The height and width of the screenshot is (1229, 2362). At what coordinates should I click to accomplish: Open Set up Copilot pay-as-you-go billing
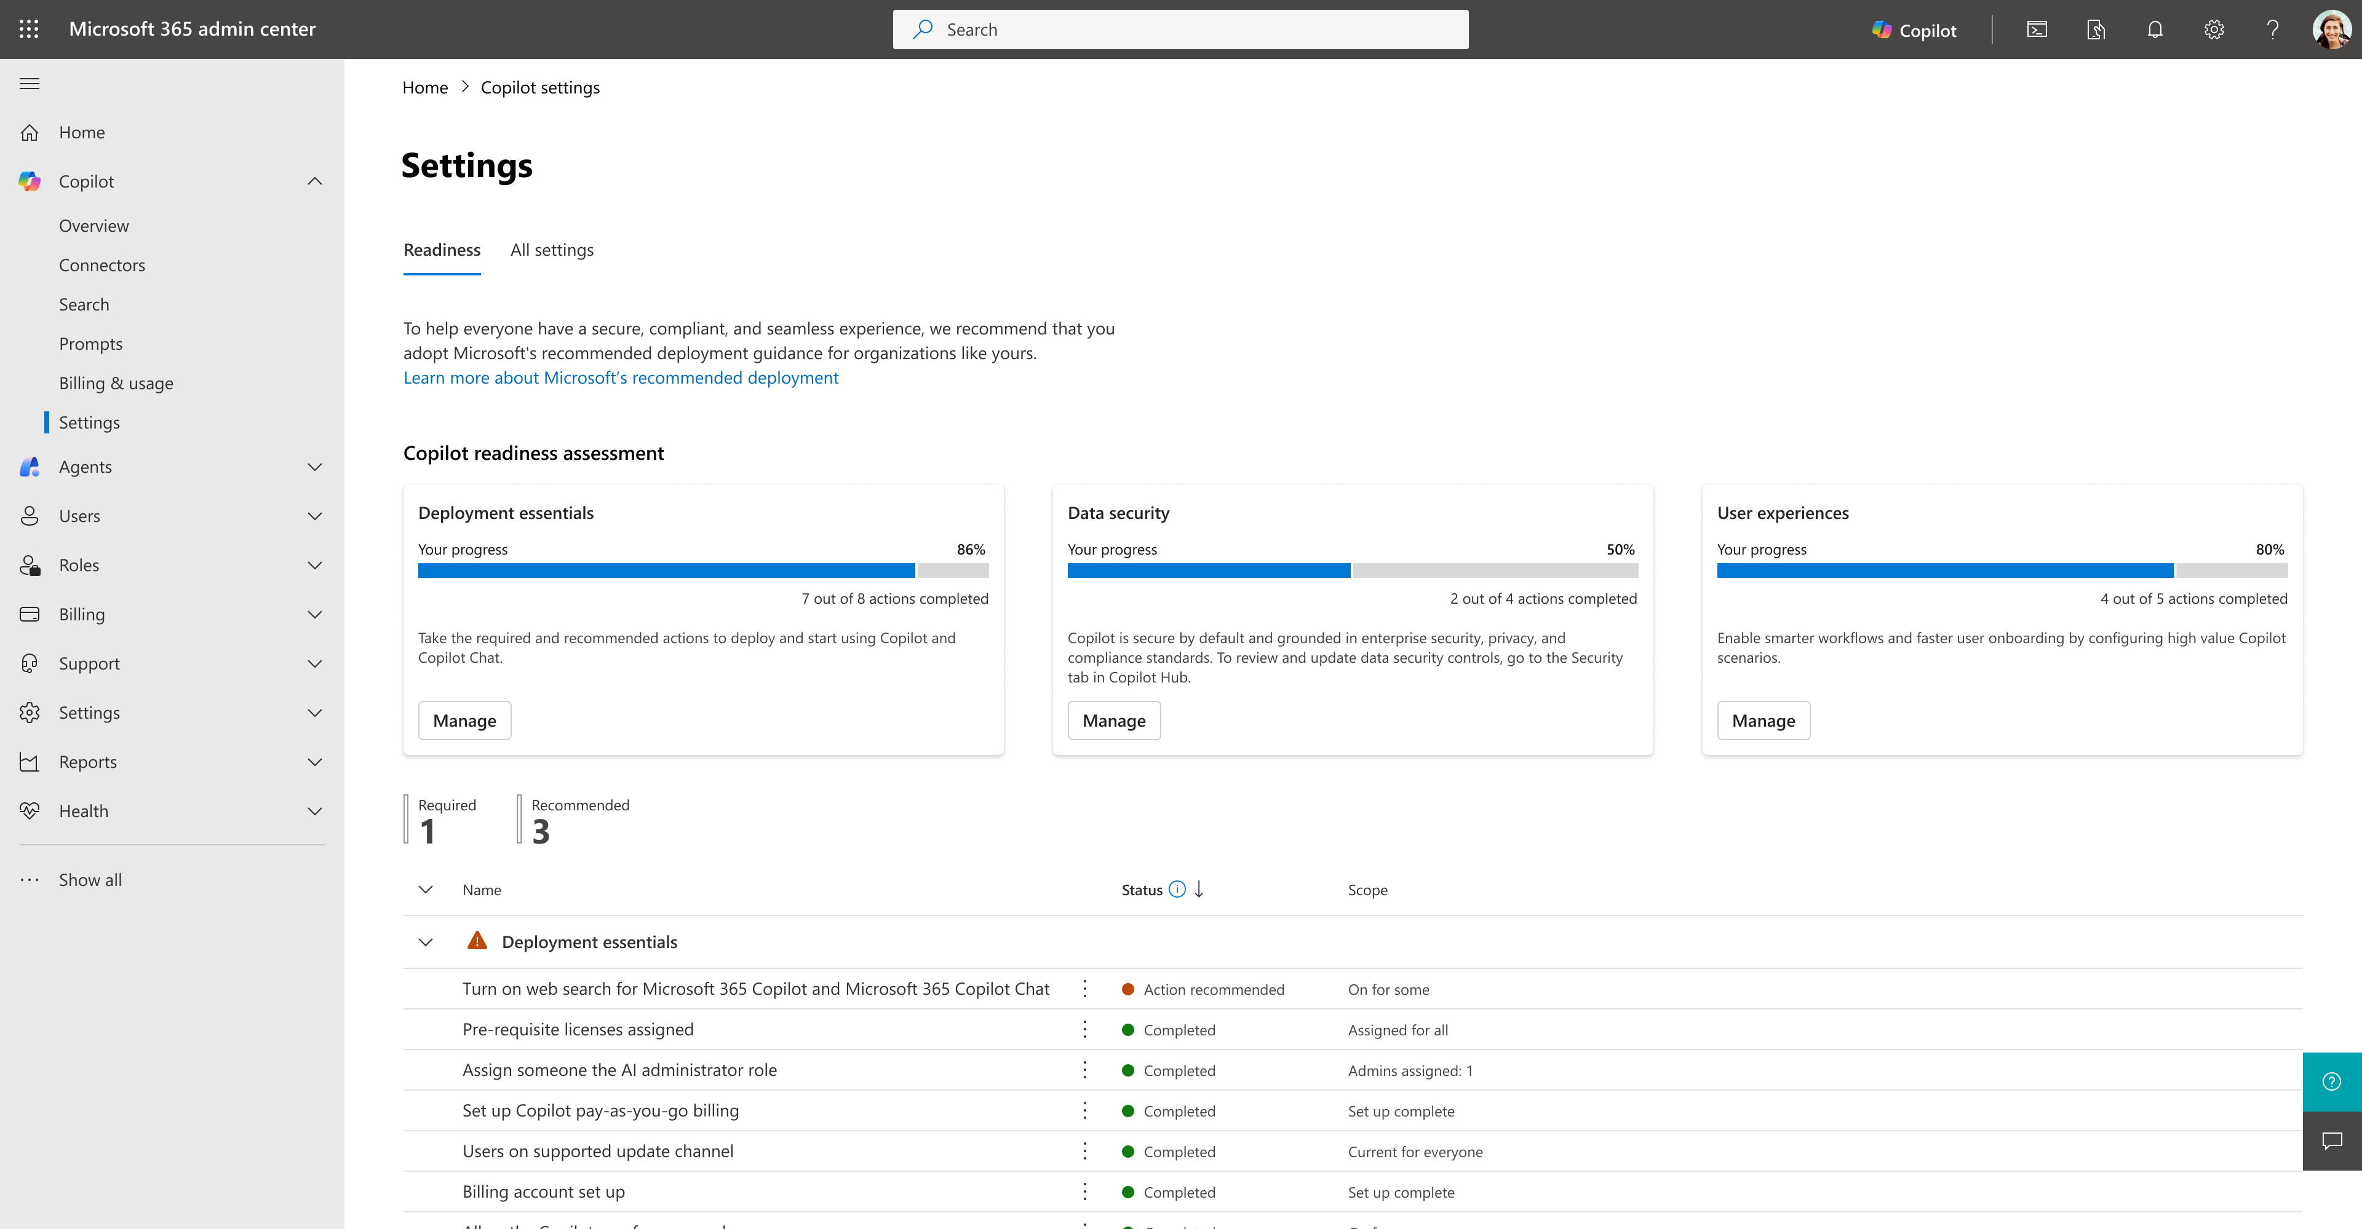[x=600, y=1110]
